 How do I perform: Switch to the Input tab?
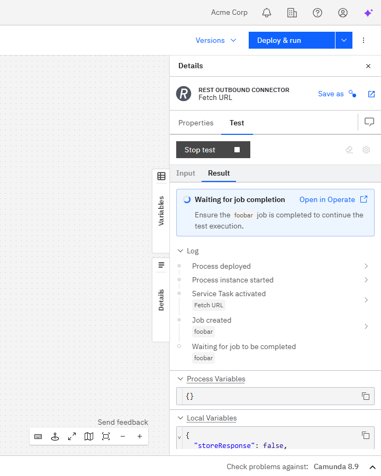coord(186,173)
